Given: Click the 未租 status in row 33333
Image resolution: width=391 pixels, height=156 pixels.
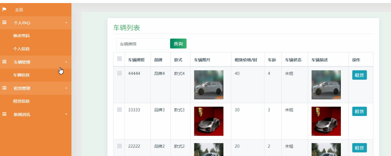Looking at the screenshot, I should point(289,110).
